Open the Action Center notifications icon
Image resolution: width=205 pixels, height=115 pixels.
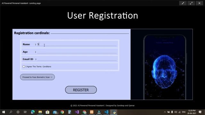click(x=200, y=112)
